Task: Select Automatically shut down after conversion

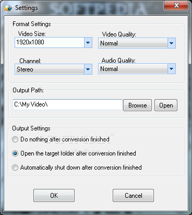Action: click(77, 168)
